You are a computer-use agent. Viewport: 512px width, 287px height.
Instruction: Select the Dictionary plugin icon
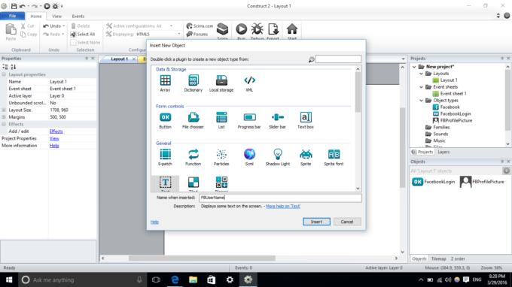[x=194, y=80]
